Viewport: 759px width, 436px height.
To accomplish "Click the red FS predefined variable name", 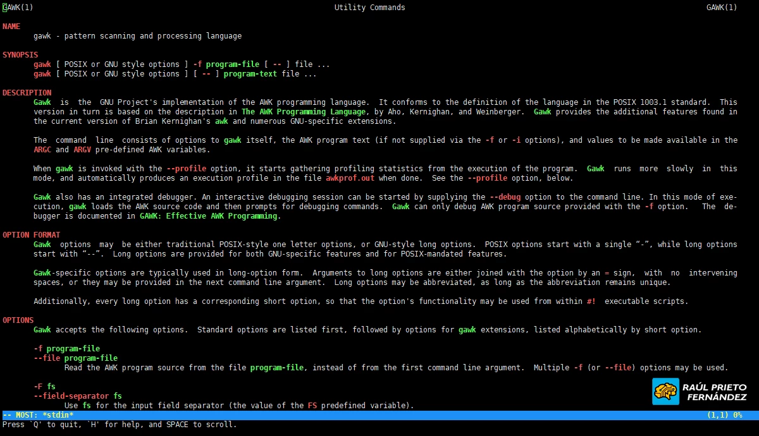I will (312, 406).
